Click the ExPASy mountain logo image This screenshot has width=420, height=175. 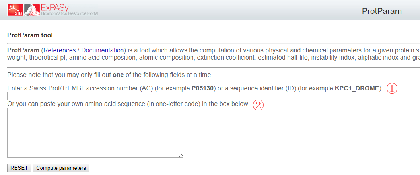click(x=31, y=10)
